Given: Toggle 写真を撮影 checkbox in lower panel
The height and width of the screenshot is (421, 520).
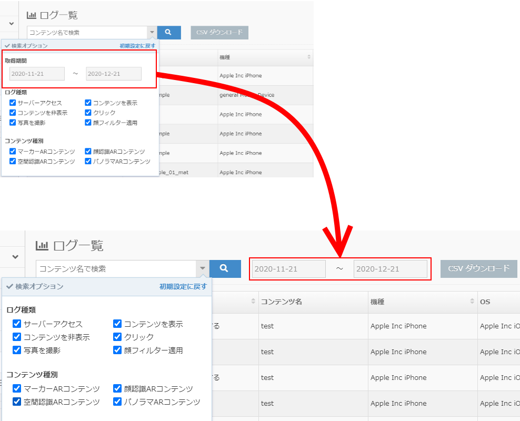Looking at the screenshot, I should [17, 350].
